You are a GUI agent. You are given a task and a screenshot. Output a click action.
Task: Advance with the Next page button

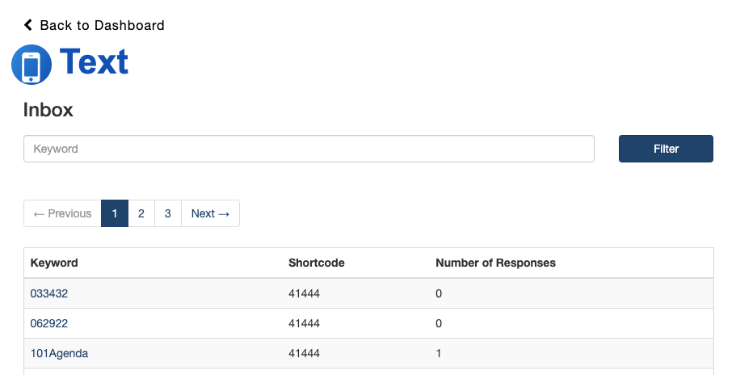coord(210,213)
